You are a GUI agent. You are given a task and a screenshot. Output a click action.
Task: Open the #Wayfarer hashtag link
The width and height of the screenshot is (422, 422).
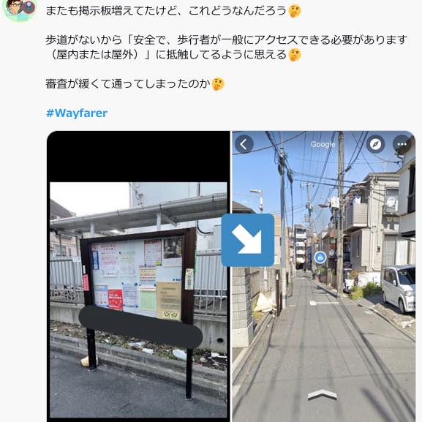pos(77,113)
